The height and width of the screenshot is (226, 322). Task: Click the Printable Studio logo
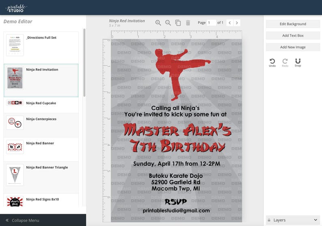pyautogui.click(x=16, y=8)
